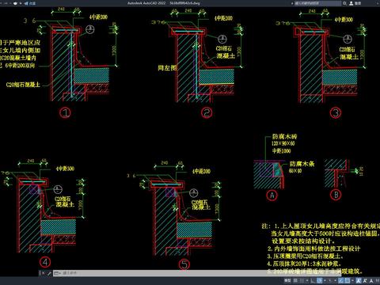Close the command line with its X icon
The image size is (380, 285).
(x=44, y=273)
